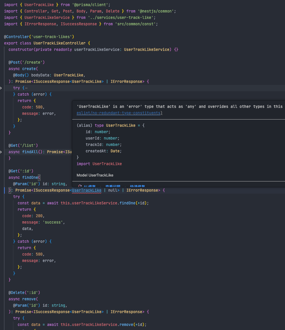
Task: Click the '../services/user-track-like' import path
Action: 120,17
